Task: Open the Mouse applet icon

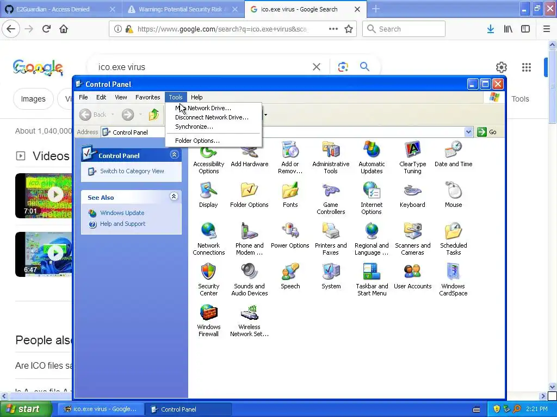Action: [453, 195]
